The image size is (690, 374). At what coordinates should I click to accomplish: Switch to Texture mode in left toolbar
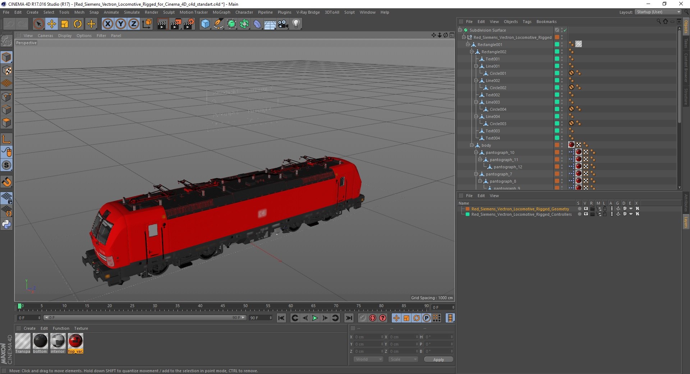point(6,70)
